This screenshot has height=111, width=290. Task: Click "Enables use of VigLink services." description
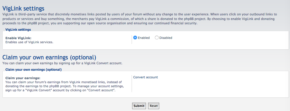(x=29, y=42)
